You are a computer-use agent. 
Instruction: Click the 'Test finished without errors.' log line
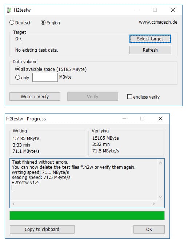(x=40, y=162)
